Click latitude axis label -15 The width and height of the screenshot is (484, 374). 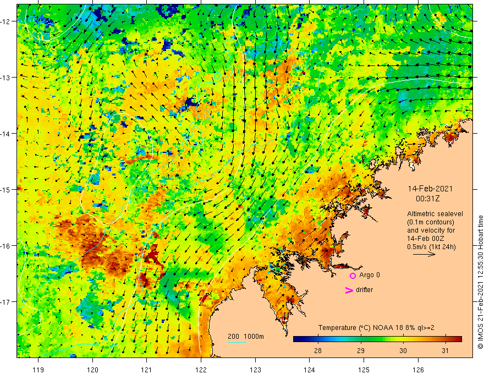tap(5, 189)
